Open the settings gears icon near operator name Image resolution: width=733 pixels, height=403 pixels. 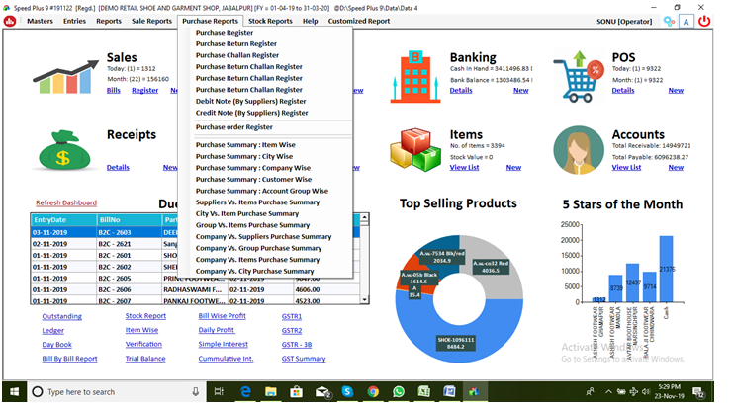coord(669,21)
